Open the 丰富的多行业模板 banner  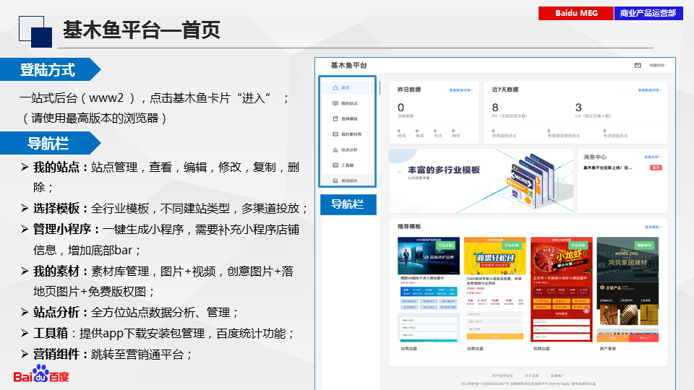coord(481,181)
